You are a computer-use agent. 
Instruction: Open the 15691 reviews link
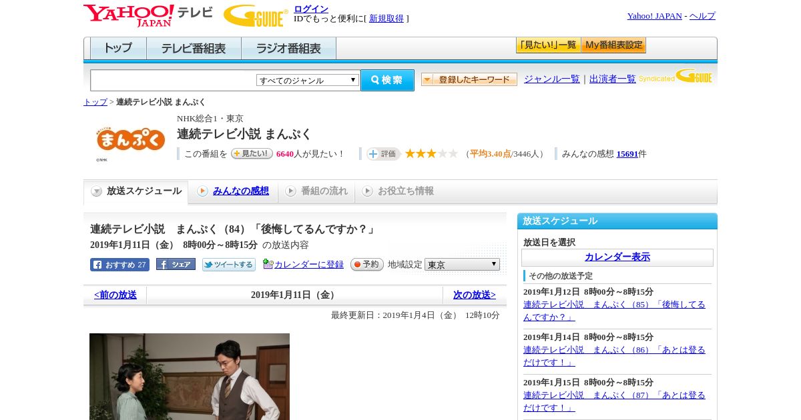[627, 154]
